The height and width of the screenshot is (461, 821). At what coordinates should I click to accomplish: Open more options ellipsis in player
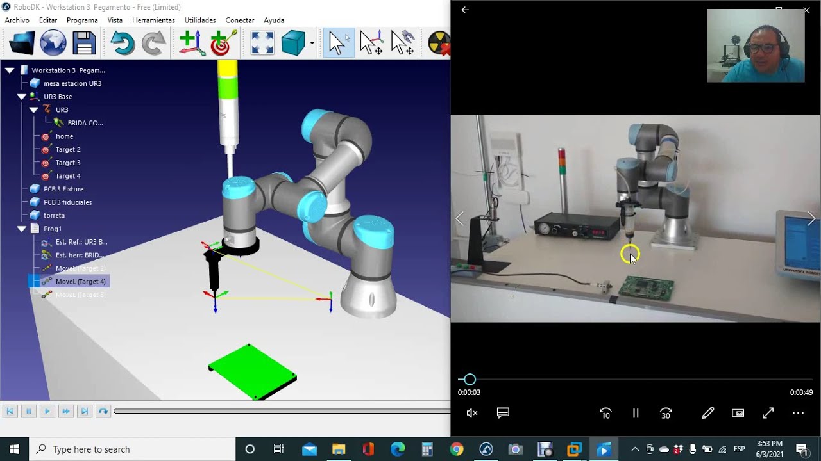(798, 413)
